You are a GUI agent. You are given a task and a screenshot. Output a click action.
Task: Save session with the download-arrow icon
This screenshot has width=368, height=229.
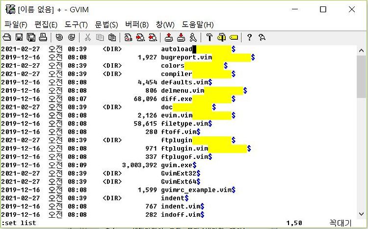point(181,37)
